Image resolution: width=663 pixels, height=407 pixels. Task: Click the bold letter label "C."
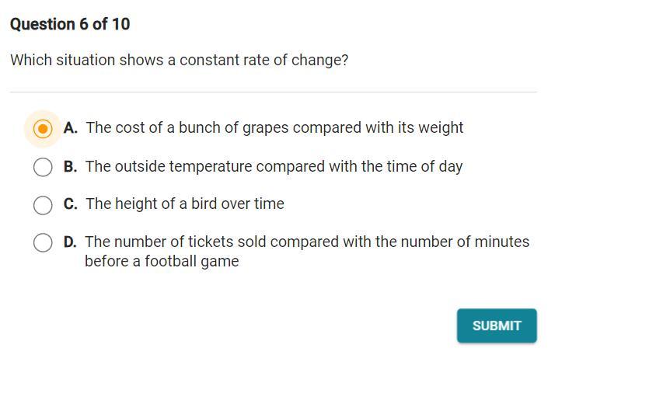pyautogui.click(x=71, y=203)
